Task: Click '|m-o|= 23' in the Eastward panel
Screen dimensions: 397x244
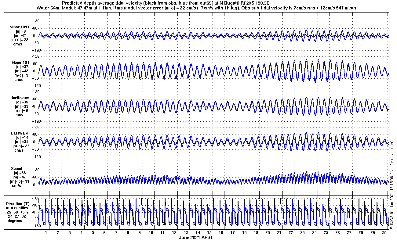Action: click(21, 146)
